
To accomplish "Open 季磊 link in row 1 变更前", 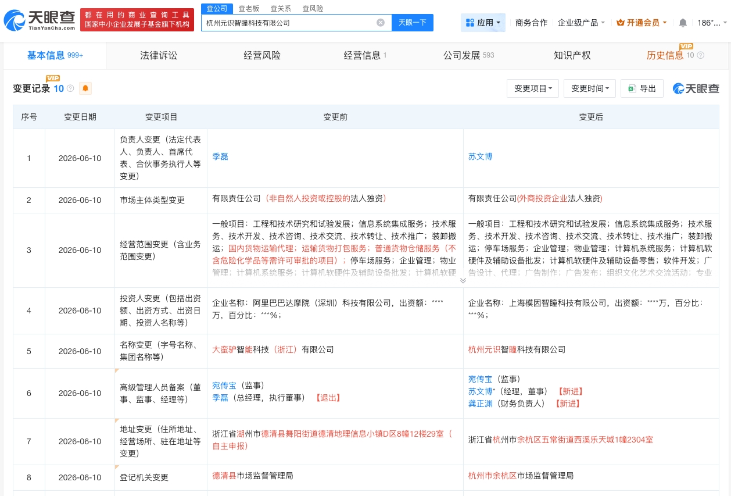I will pos(220,156).
